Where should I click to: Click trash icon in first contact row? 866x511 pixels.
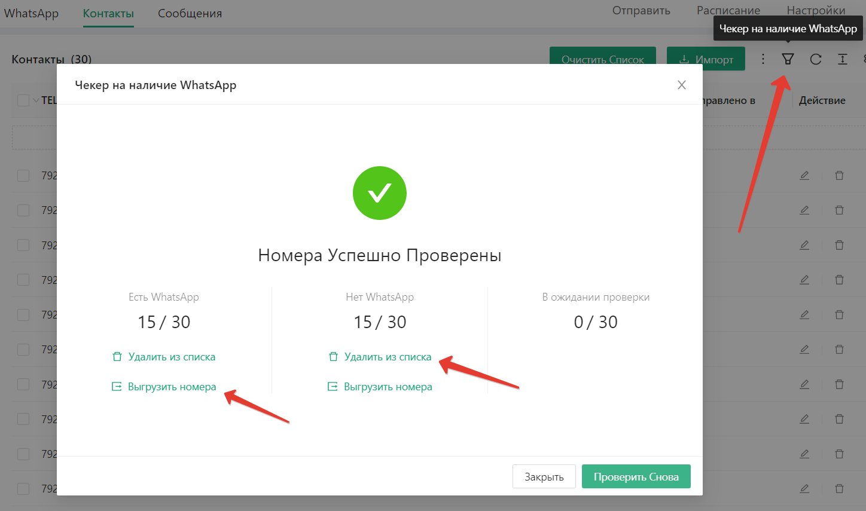pyautogui.click(x=839, y=176)
